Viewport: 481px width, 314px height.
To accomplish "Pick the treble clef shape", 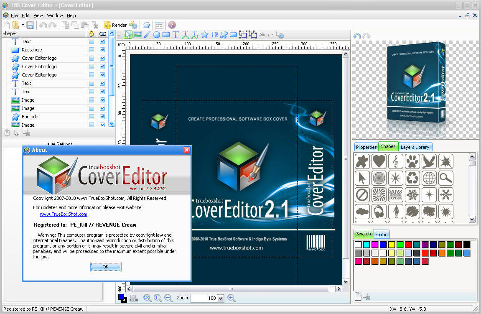I will pos(396,161).
